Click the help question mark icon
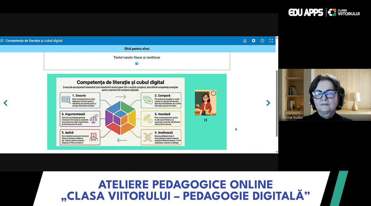The image size is (371, 206). tap(262, 41)
